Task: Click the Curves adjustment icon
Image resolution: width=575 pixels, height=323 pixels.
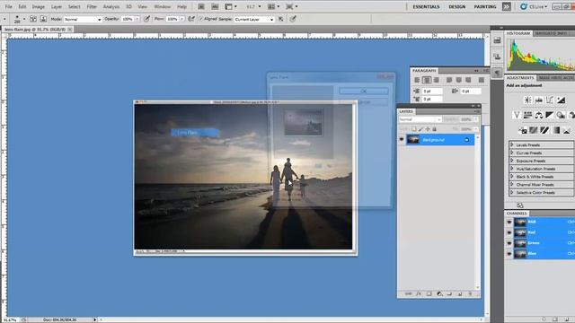Action: (550, 100)
